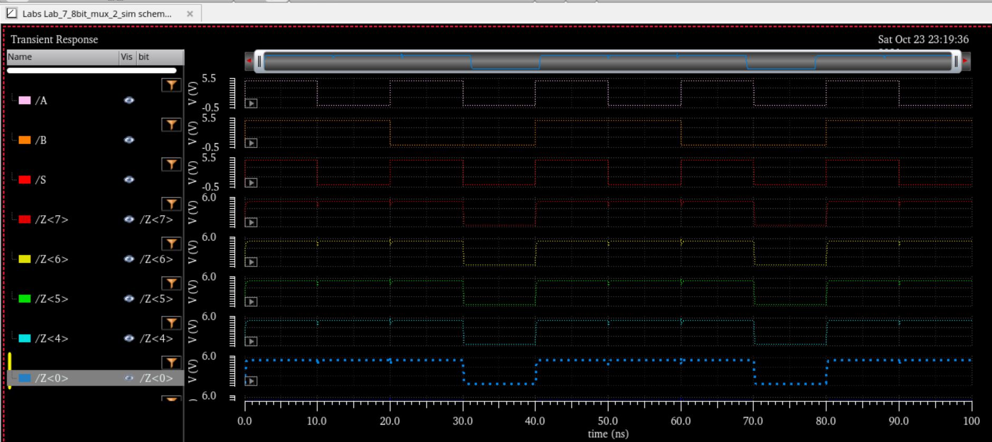Toggle the eye icon in the /Z<0> row
992x442 pixels.
129,378
